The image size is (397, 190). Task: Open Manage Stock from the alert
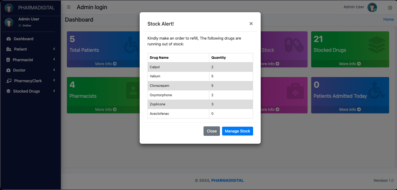pyautogui.click(x=238, y=131)
